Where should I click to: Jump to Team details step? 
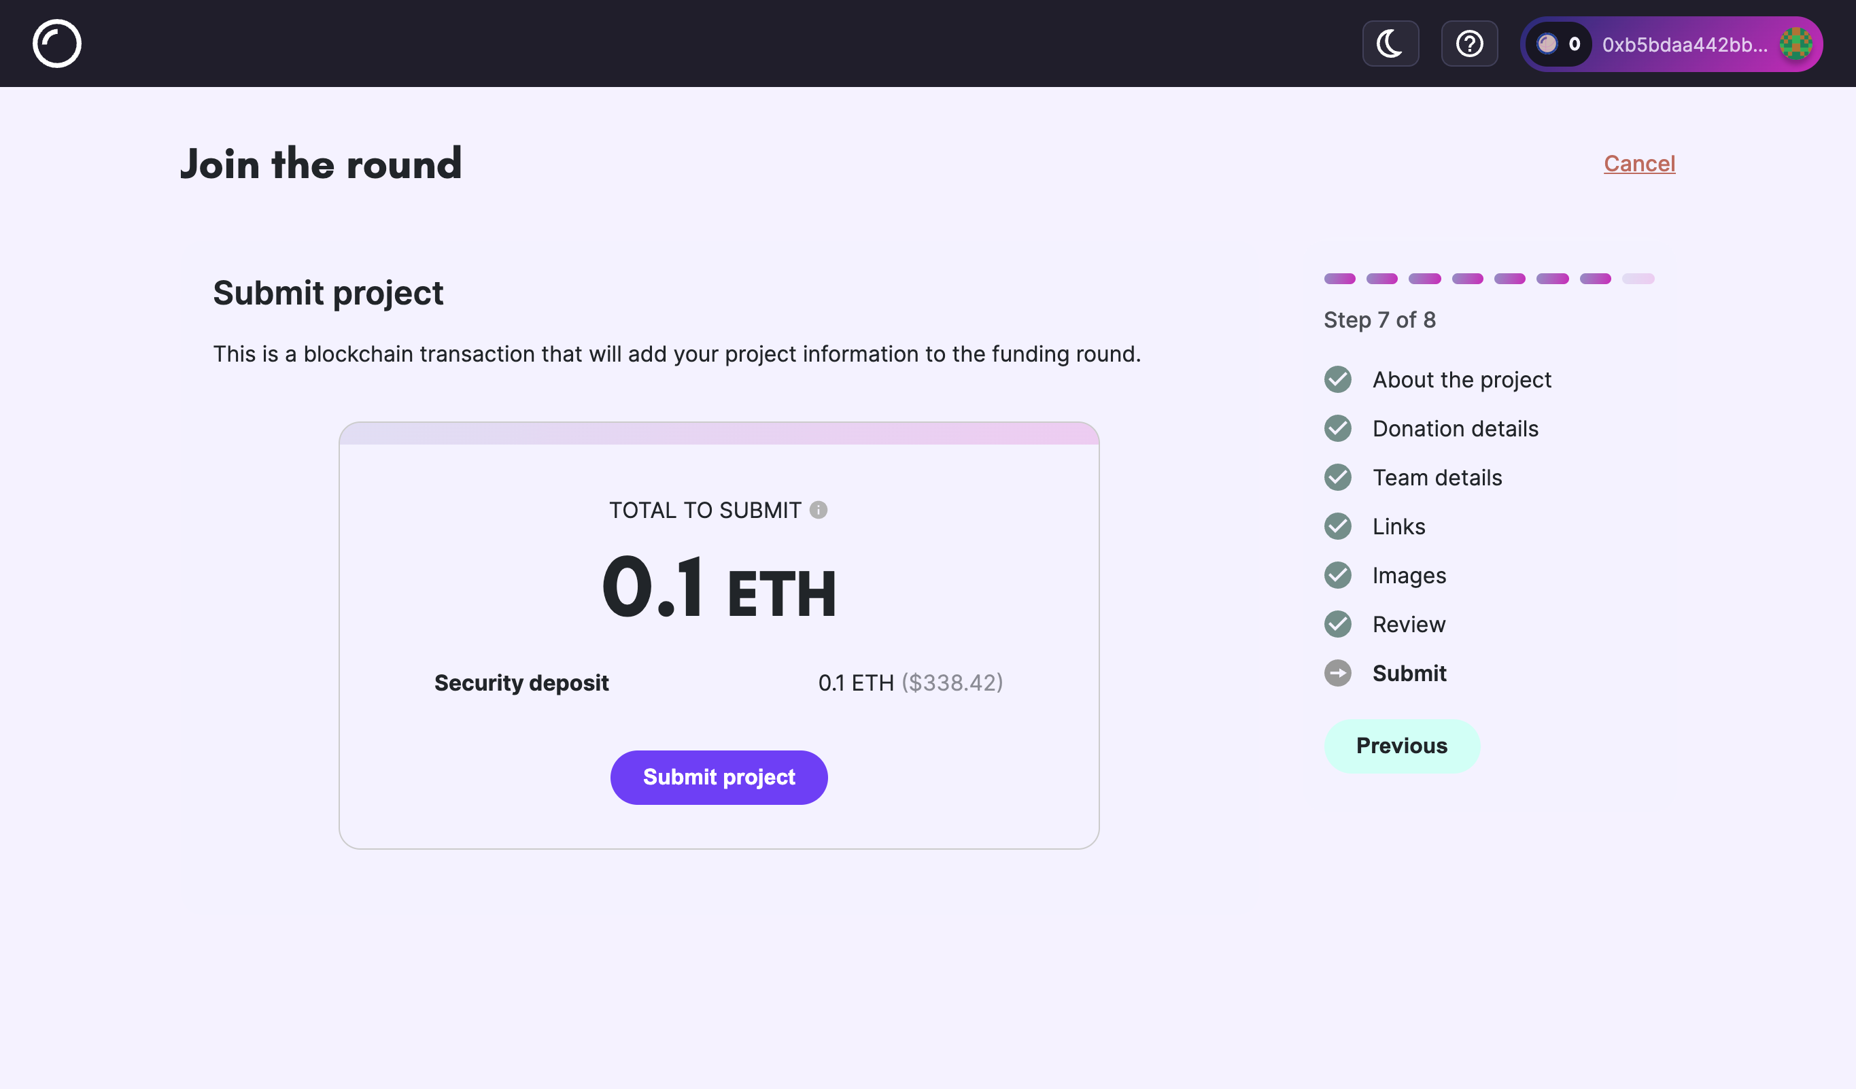coord(1436,478)
